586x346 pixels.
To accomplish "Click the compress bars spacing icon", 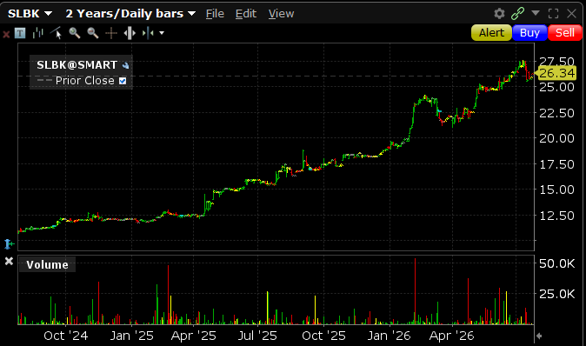I will pyautogui.click(x=148, y=33).
